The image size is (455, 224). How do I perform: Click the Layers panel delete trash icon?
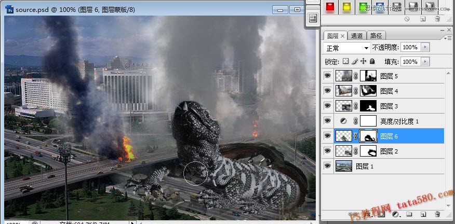click(x=437, y=215)
